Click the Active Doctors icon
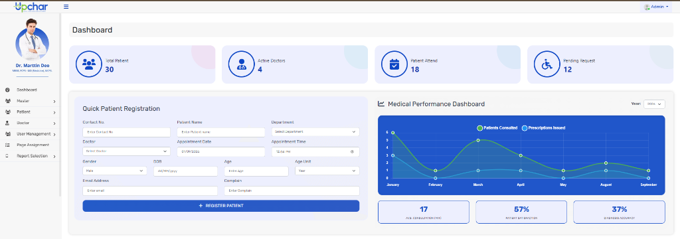This screenshot has width=680, height=239. tap(241, 64)
